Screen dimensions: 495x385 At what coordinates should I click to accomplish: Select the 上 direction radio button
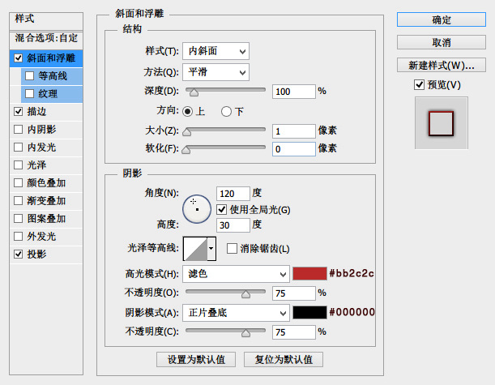click(x=187, y=112)
